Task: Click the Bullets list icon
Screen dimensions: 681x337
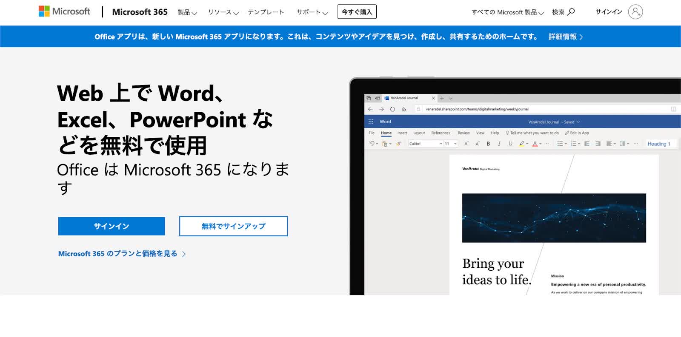Action: click(x=560, y=144)
